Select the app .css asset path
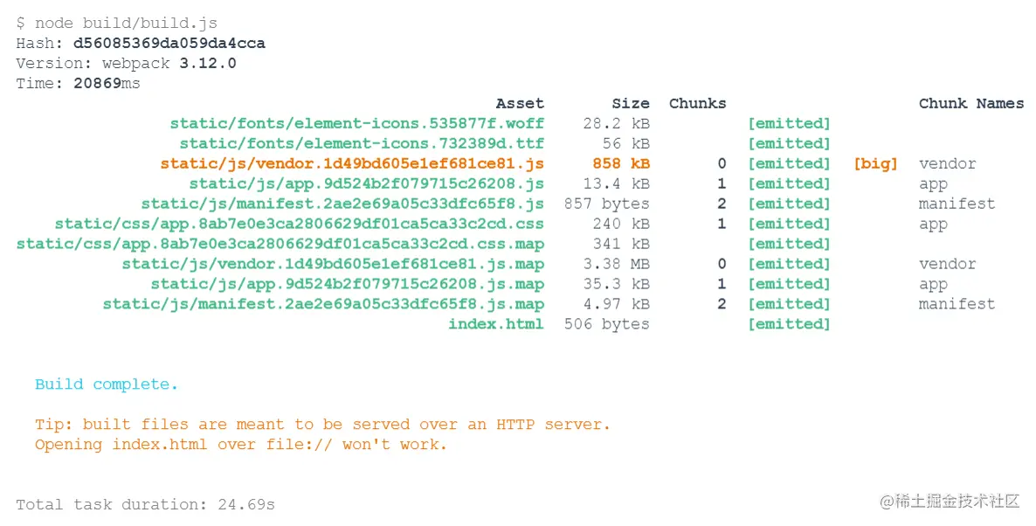Image resolution: width=1036 pixels, height=526 pixels. coord(299,224)
